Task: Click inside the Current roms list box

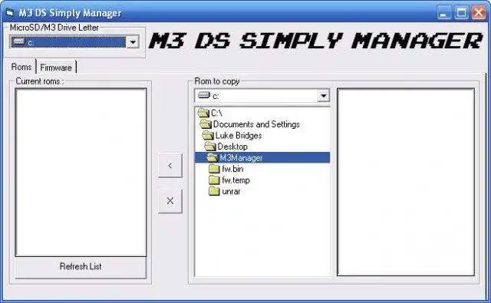Action: pyautogui.click(x=81, y=172)
